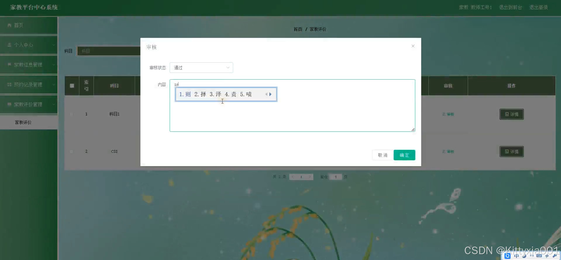
Task: Click the icon beside 家教评价管理
Action: 9,104
